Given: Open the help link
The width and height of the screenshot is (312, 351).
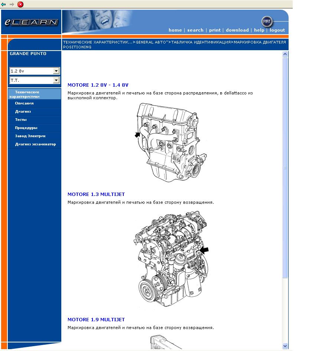Looking at the screenshot, I should [259, 30].
